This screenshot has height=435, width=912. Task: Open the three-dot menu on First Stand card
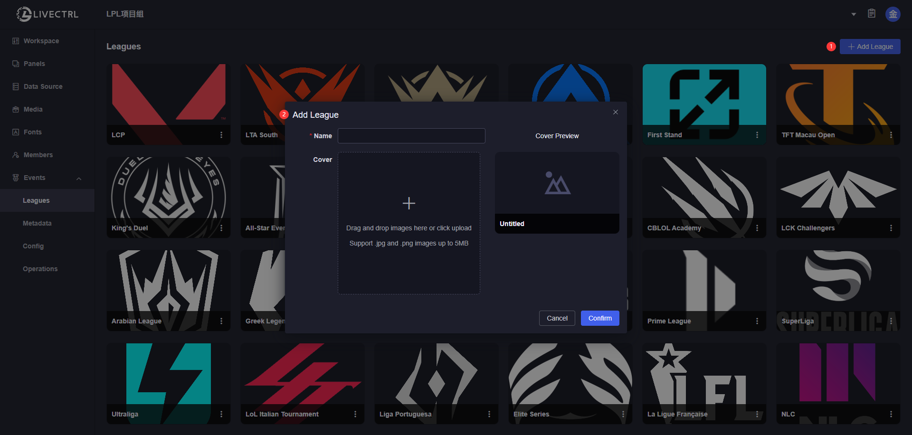(x=757, y=135)
